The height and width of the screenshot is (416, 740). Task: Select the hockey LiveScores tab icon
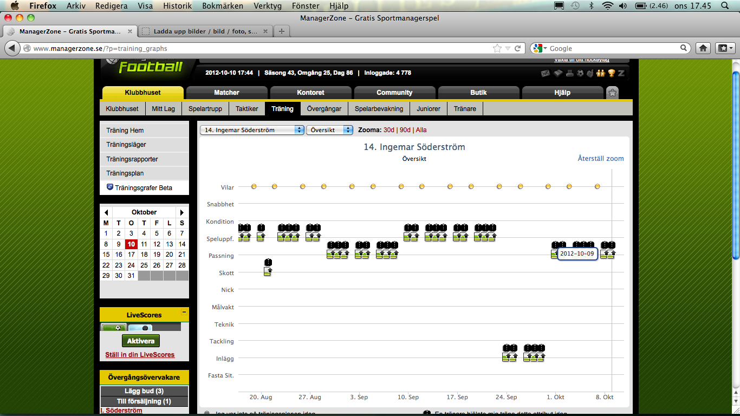[x=140, y=327]
